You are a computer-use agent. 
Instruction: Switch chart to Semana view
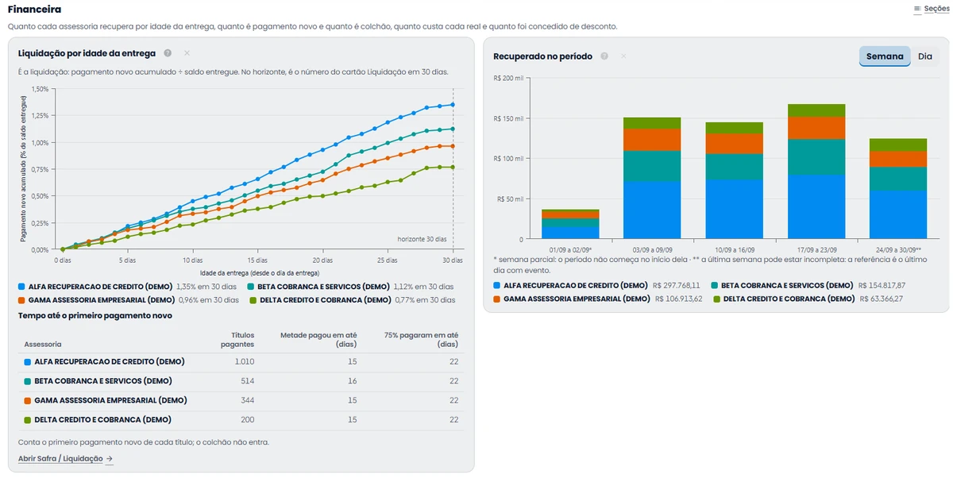click(885, 56)
